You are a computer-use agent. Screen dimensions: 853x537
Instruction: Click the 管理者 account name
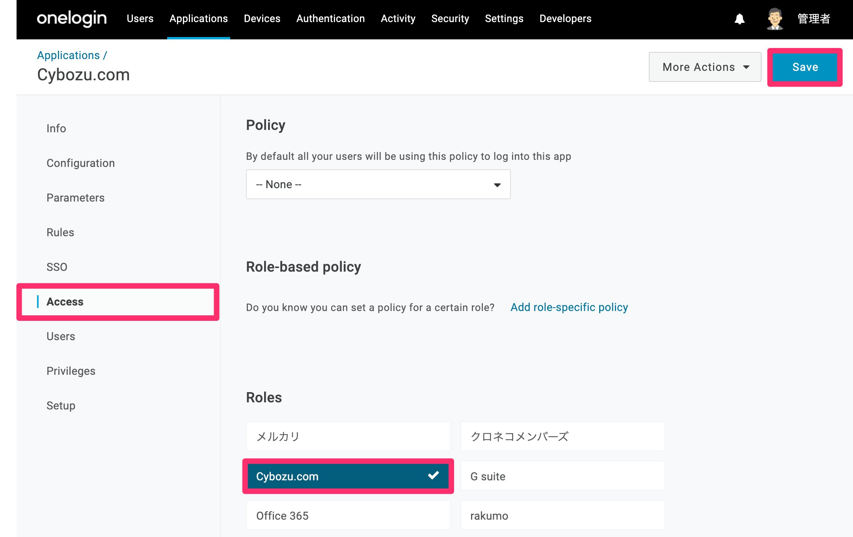coord(814,19)
